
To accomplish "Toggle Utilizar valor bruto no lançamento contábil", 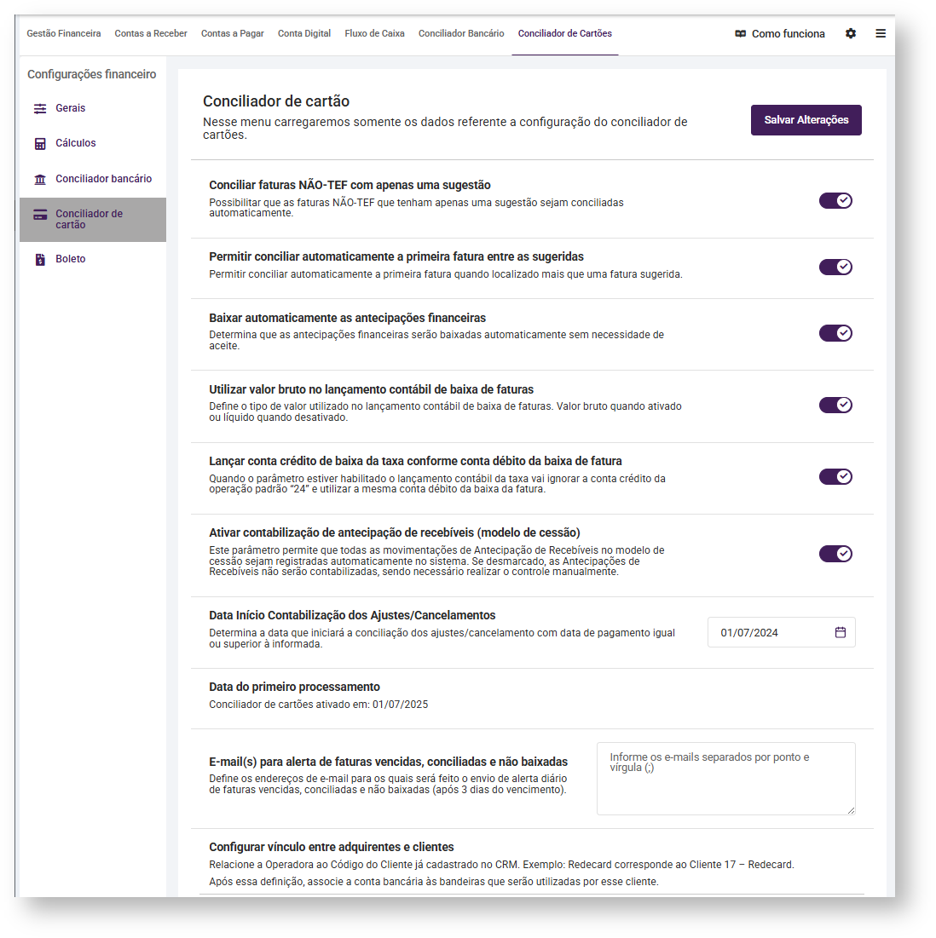I will [x=835, y=405].
